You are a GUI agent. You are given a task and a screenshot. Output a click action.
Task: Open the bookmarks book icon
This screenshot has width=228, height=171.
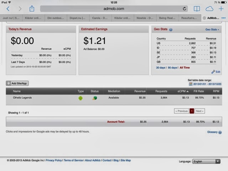pyautogui.click(x=197, y=9)
